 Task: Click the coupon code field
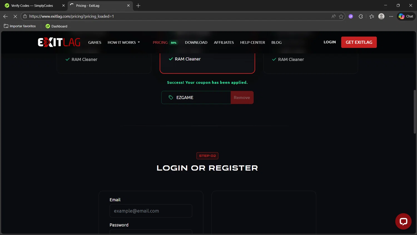[196, 97]
